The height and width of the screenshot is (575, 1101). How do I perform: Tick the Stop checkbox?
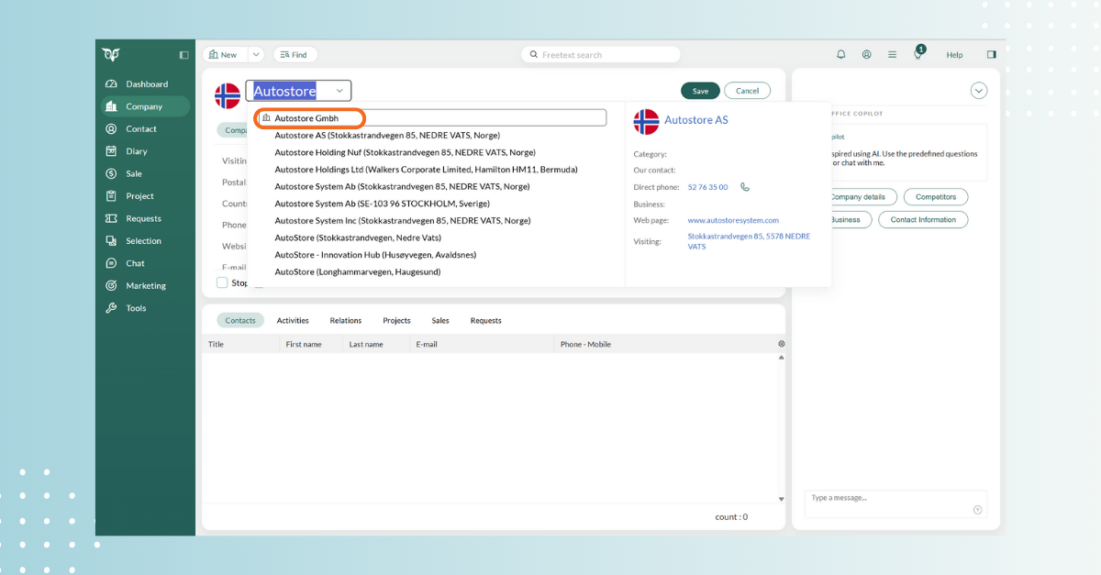222,282
